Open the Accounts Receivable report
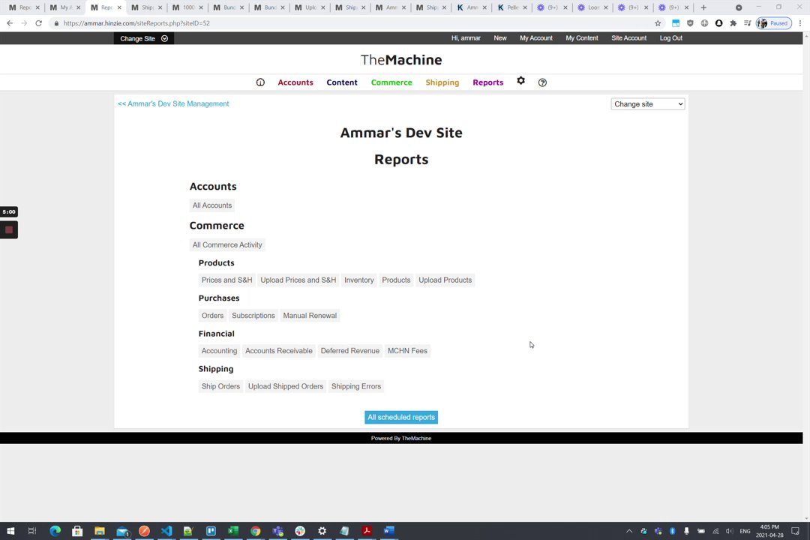Image resolution: width=810 pixels, height=540 pixels. point(279,351)
